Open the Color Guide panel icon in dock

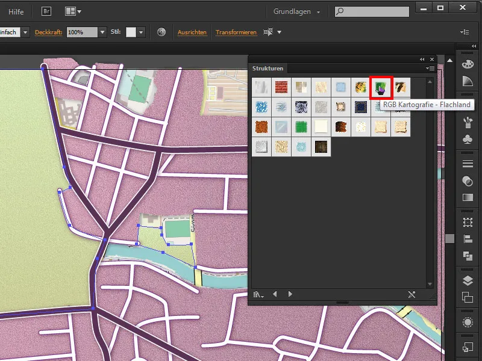pos(468,81)
